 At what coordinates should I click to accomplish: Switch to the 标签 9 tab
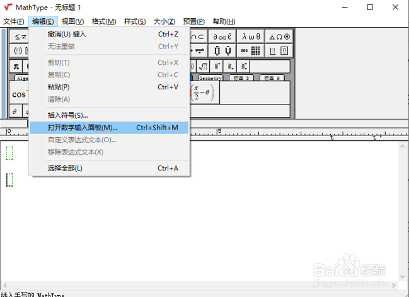pos(272,78)
